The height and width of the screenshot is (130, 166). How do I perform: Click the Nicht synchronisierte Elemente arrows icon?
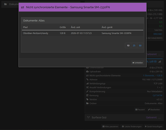click(87, 75)
